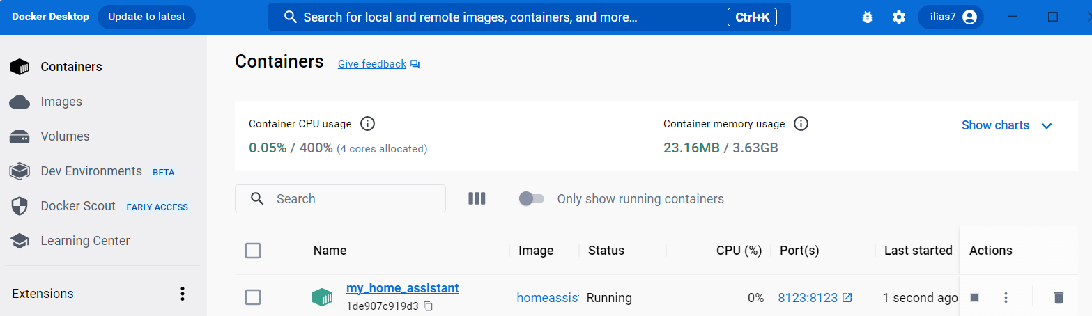Viewport: 1092px width, 316px height.
Task: Open Extensions three-dot menu
Action: (183, 294)
